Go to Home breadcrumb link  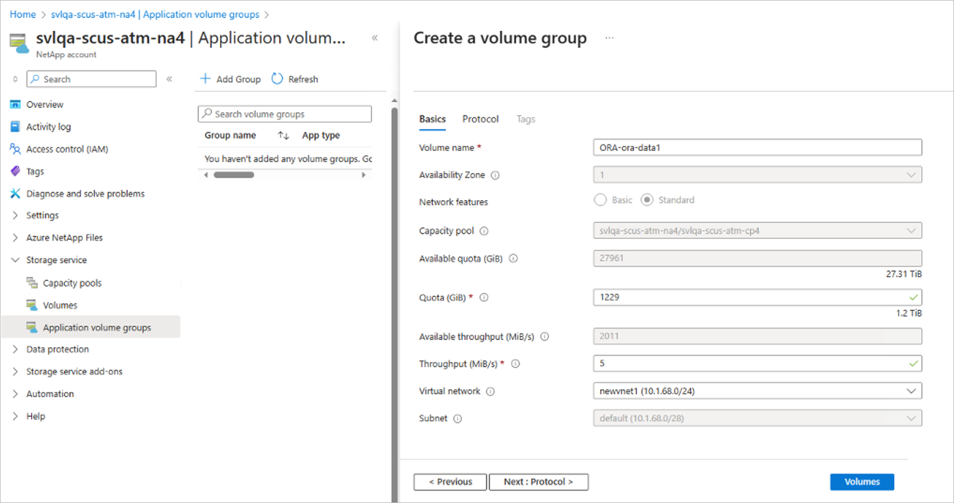point(23,14)
